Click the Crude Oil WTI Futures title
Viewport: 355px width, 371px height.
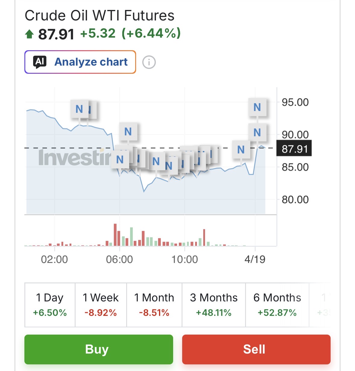(99, 16)
